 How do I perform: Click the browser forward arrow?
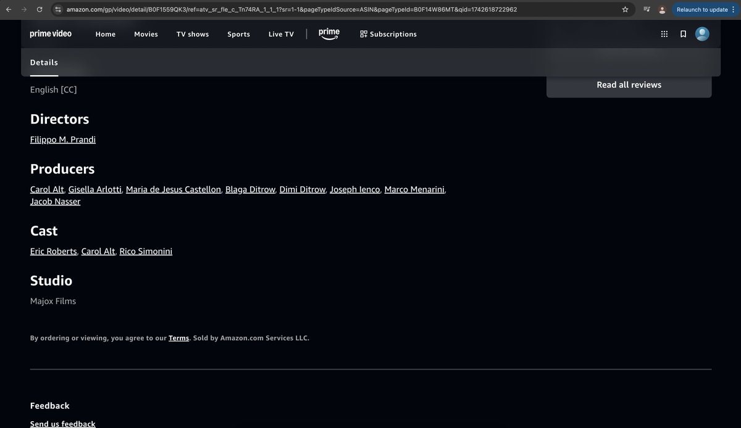coord(24,9)
